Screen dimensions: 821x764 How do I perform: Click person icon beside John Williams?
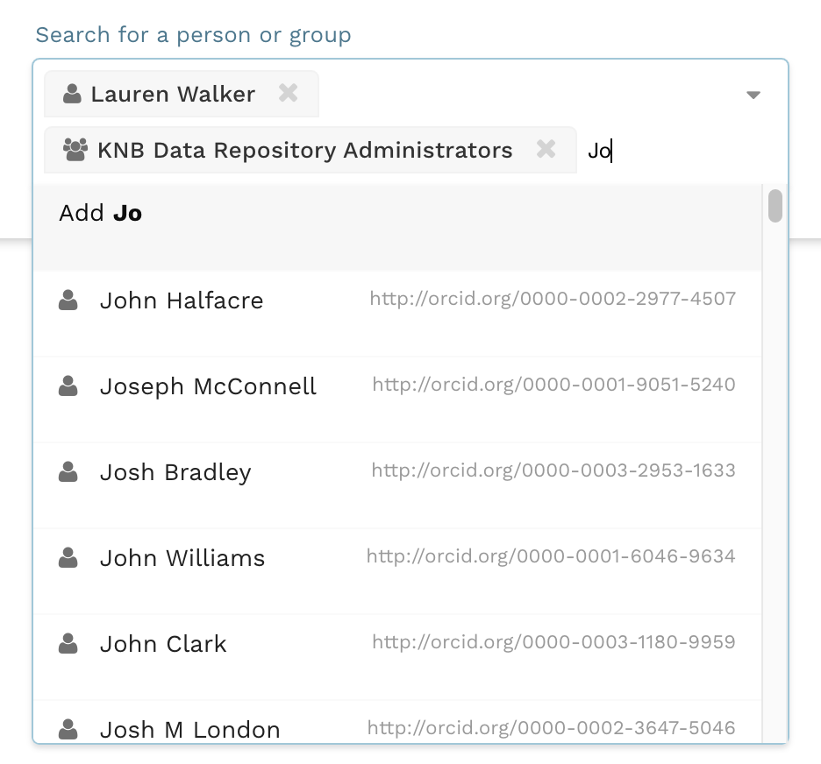[68, 558]
